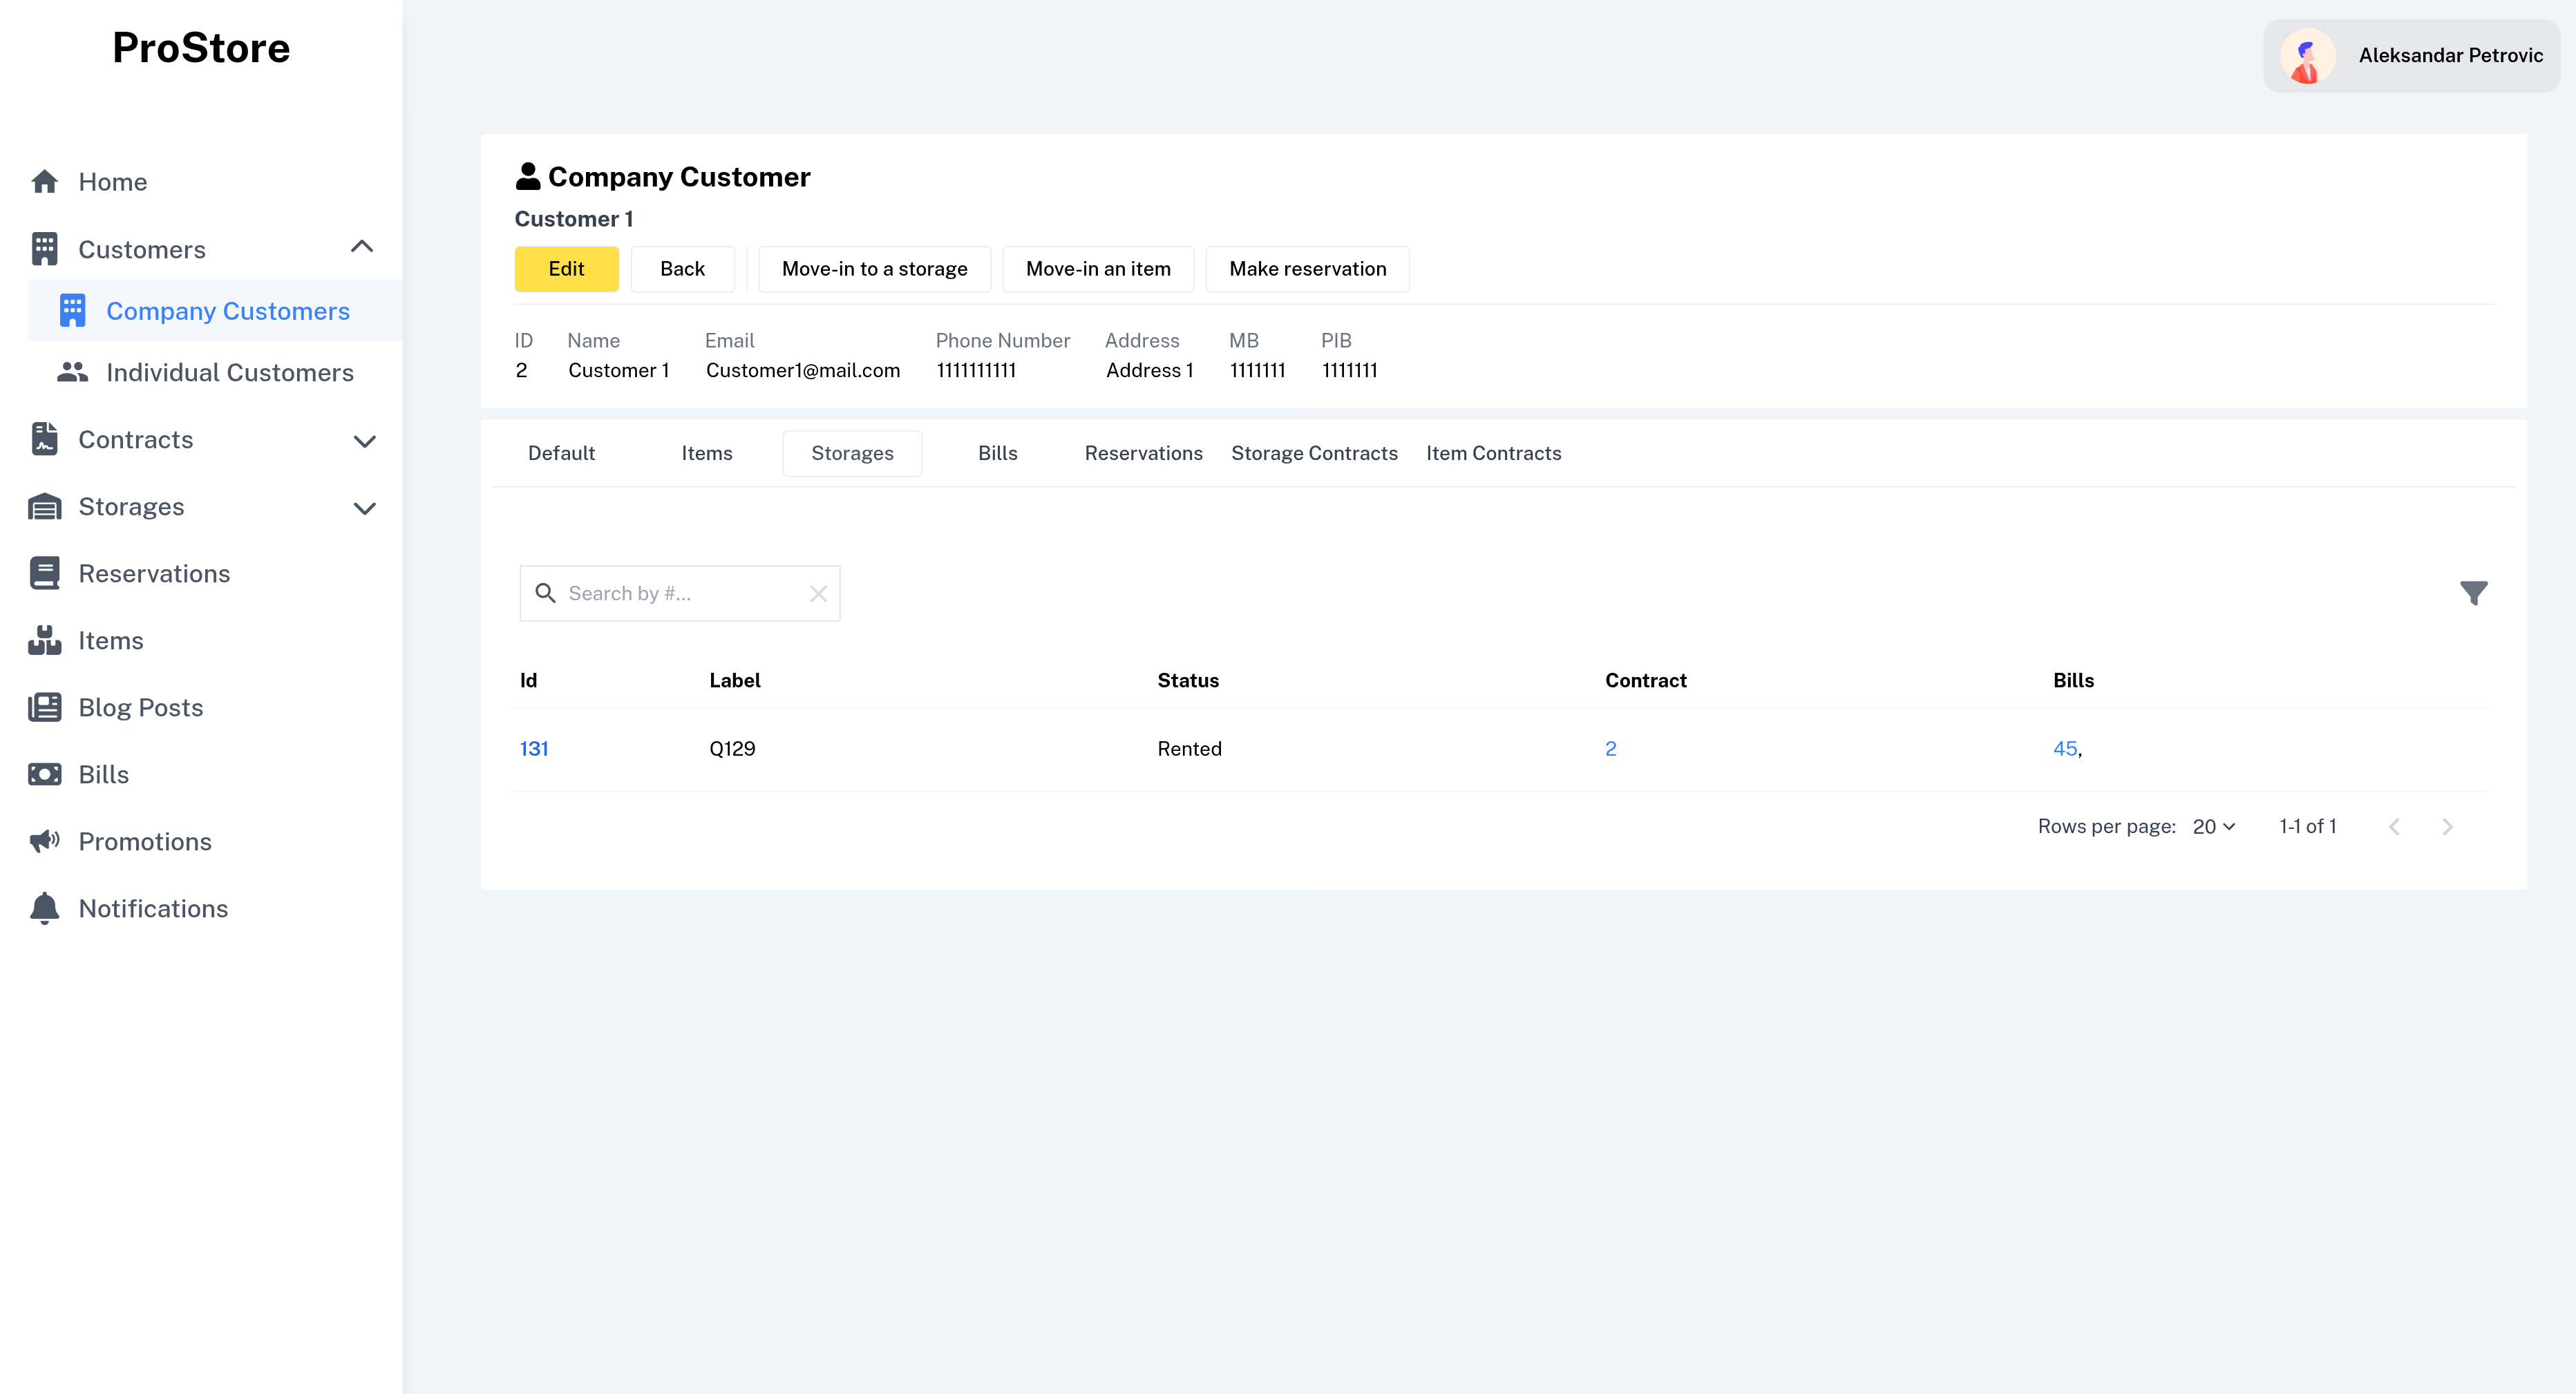Open the rows per page dropdown
Image resolution: width=2576 pixels, height=1394 pixels.
(2213, 826)
